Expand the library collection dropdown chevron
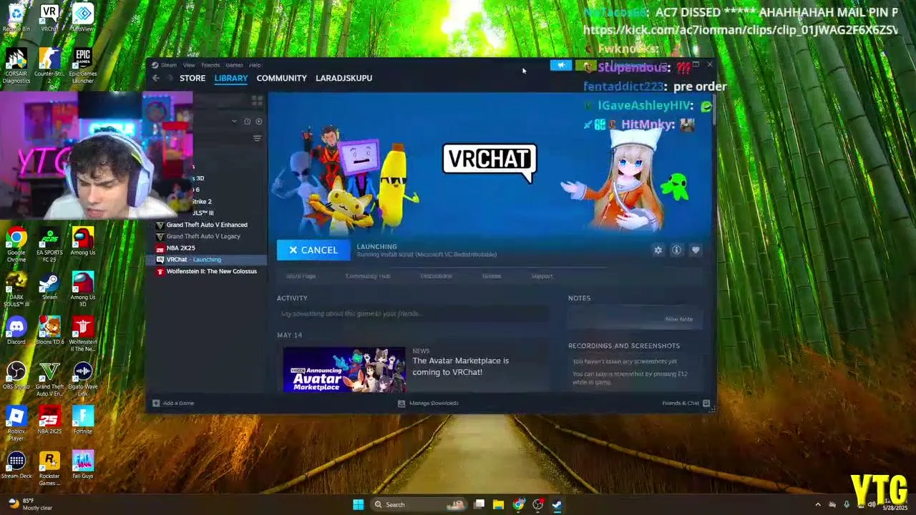 click(234, 122)
